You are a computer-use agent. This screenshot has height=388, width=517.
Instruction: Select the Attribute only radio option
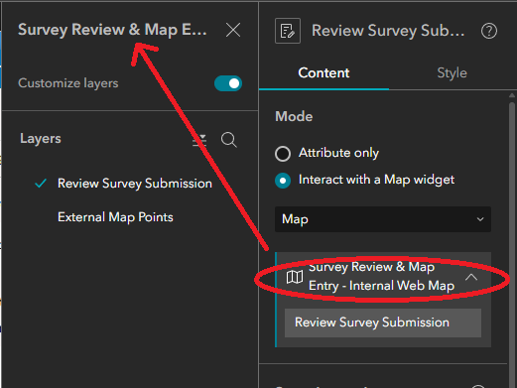point(283,154)
